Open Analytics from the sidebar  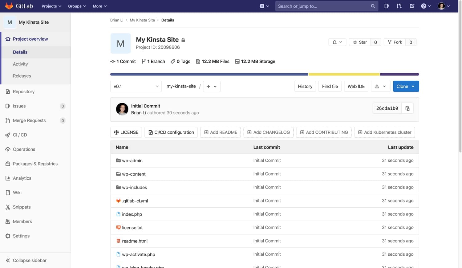pos(22,178)
